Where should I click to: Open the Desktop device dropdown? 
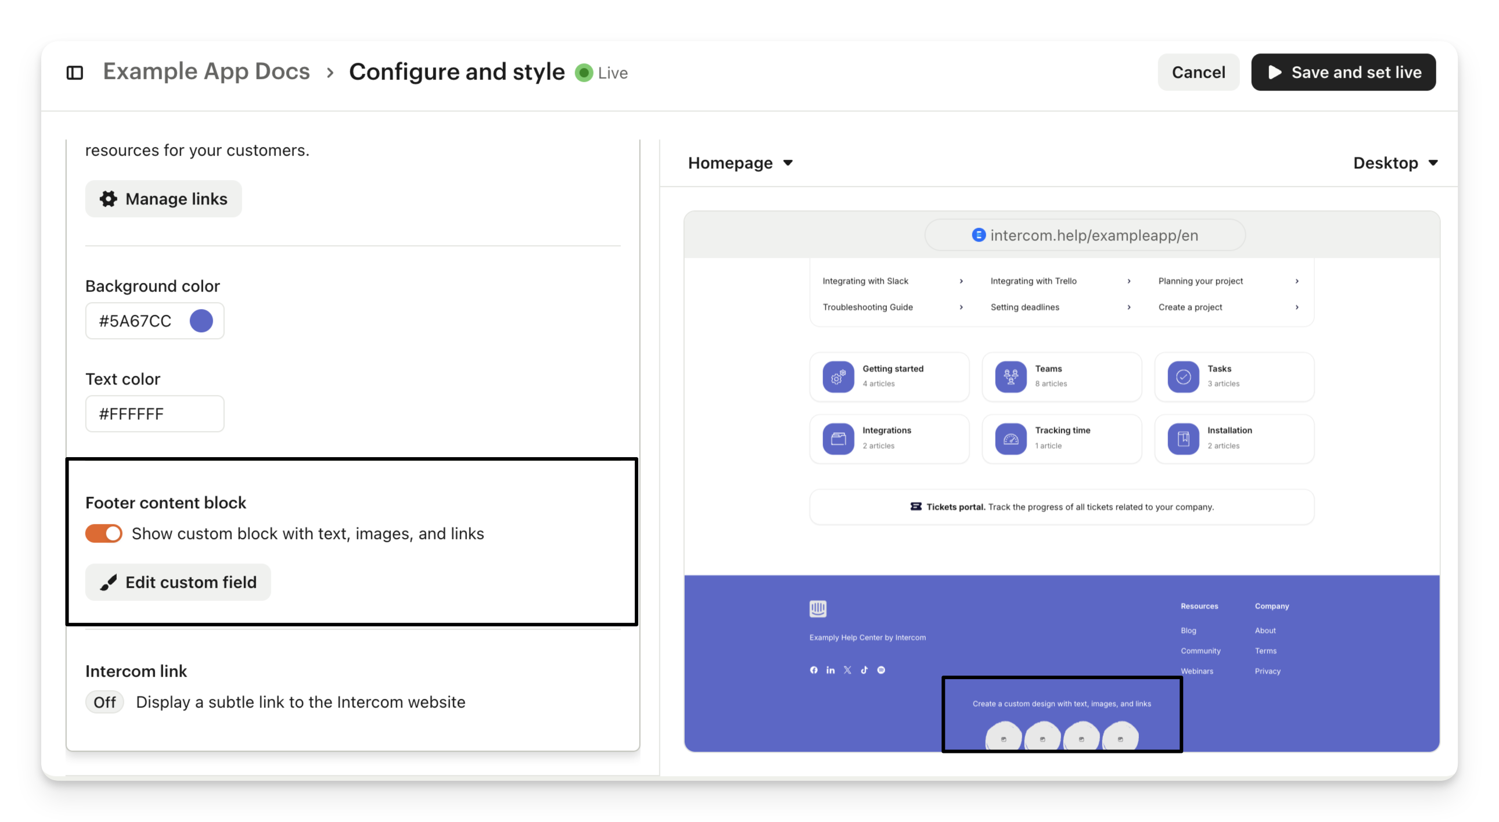[x=1395, y=163]
